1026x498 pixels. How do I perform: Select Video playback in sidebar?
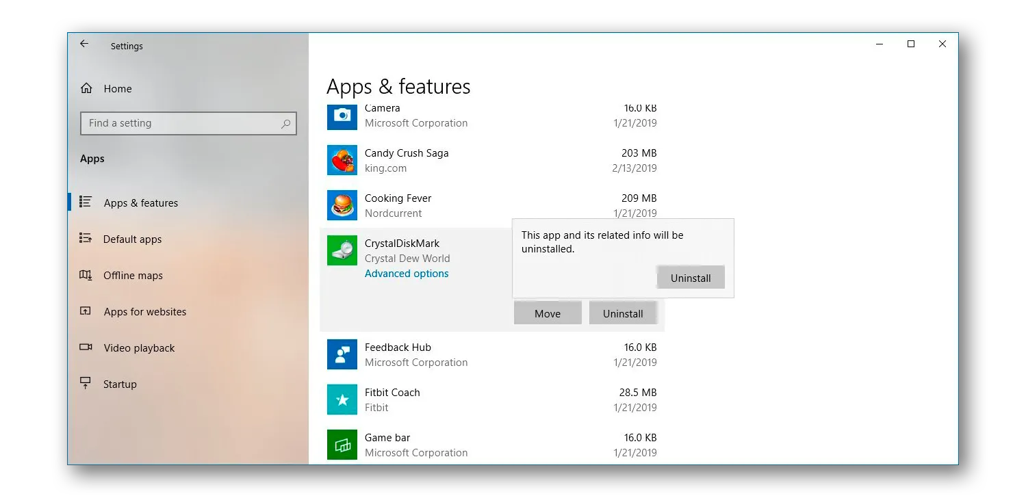point(139,348)
